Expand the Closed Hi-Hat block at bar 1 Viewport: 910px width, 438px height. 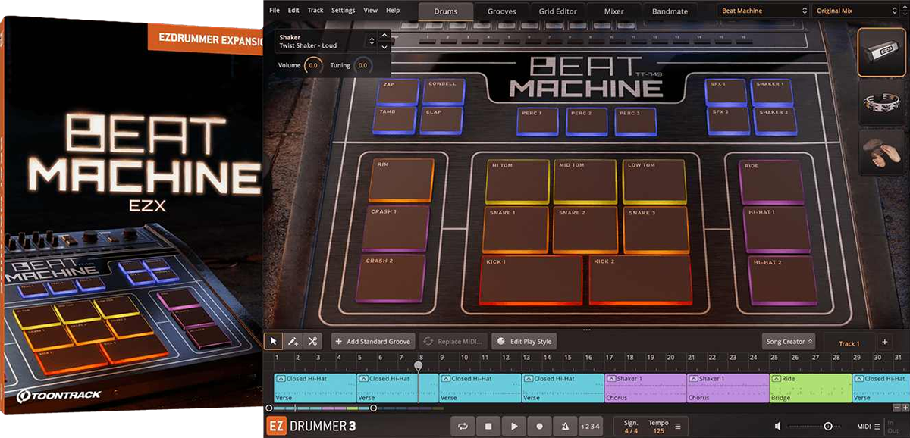(280, 378)
